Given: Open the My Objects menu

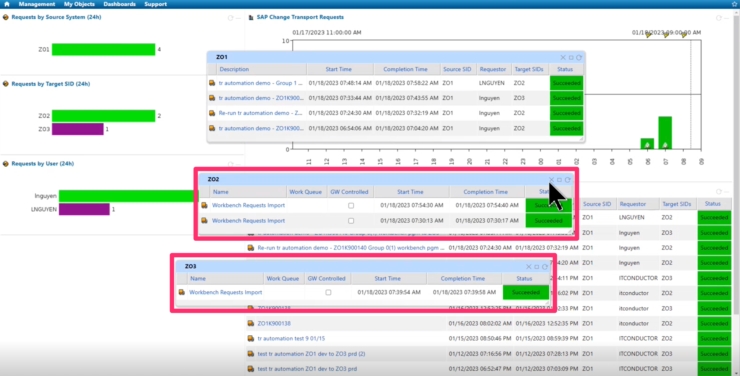Looking at the screenshot, I should [x=79, y=4].
